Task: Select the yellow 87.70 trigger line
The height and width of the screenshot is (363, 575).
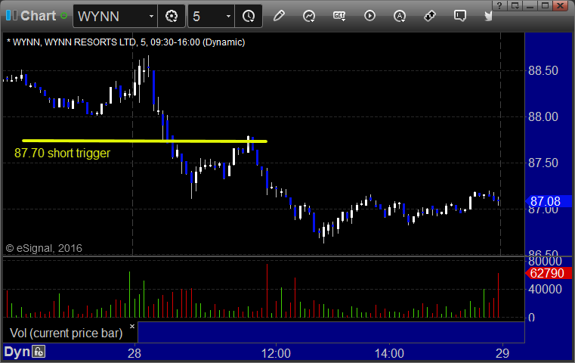Action: (x=144, y=141)
